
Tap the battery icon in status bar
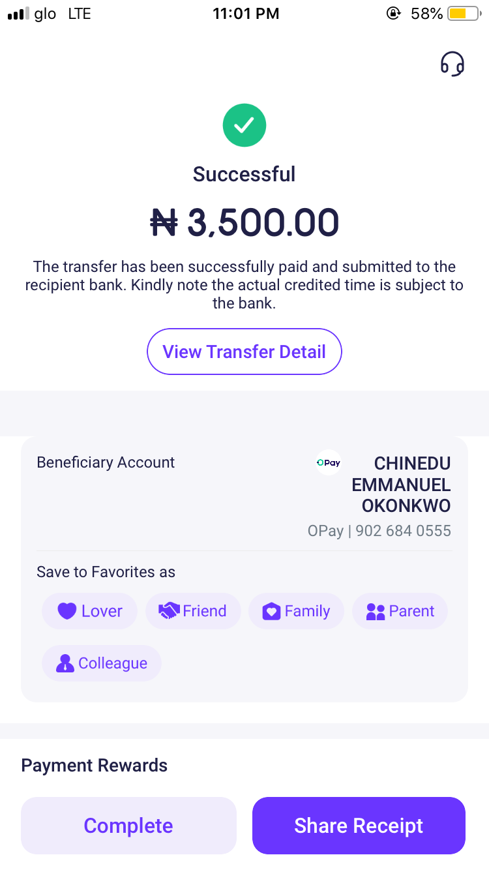463,14
